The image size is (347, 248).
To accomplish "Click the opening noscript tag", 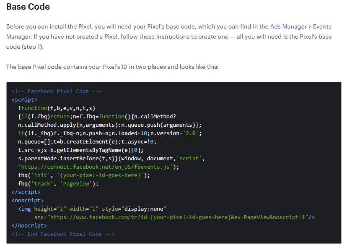I will [x=28, y=200].
